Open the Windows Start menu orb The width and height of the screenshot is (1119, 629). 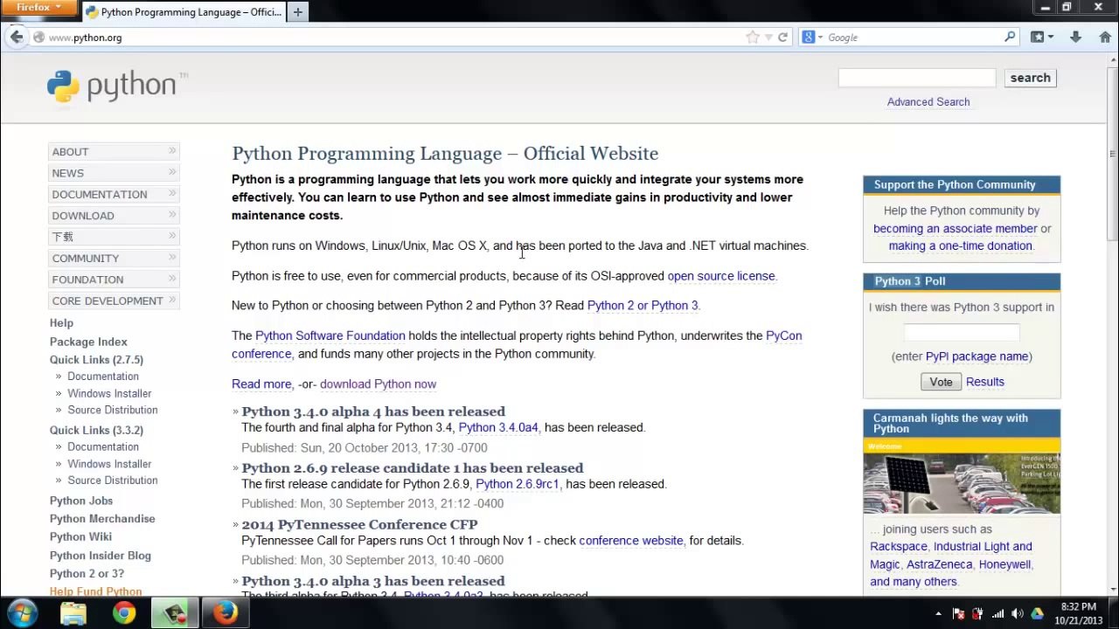click(23, 613)
